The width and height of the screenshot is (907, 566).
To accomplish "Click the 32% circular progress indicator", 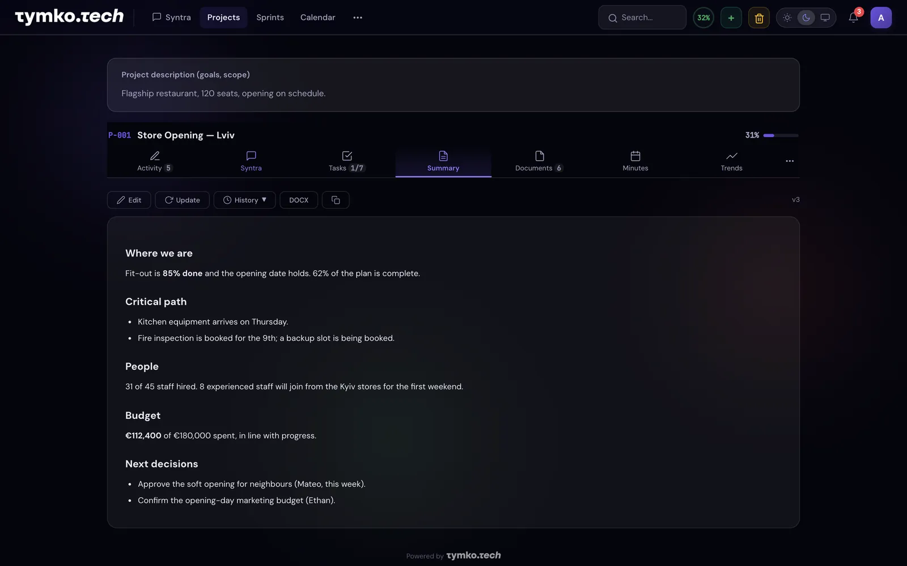I will point(703,18).
